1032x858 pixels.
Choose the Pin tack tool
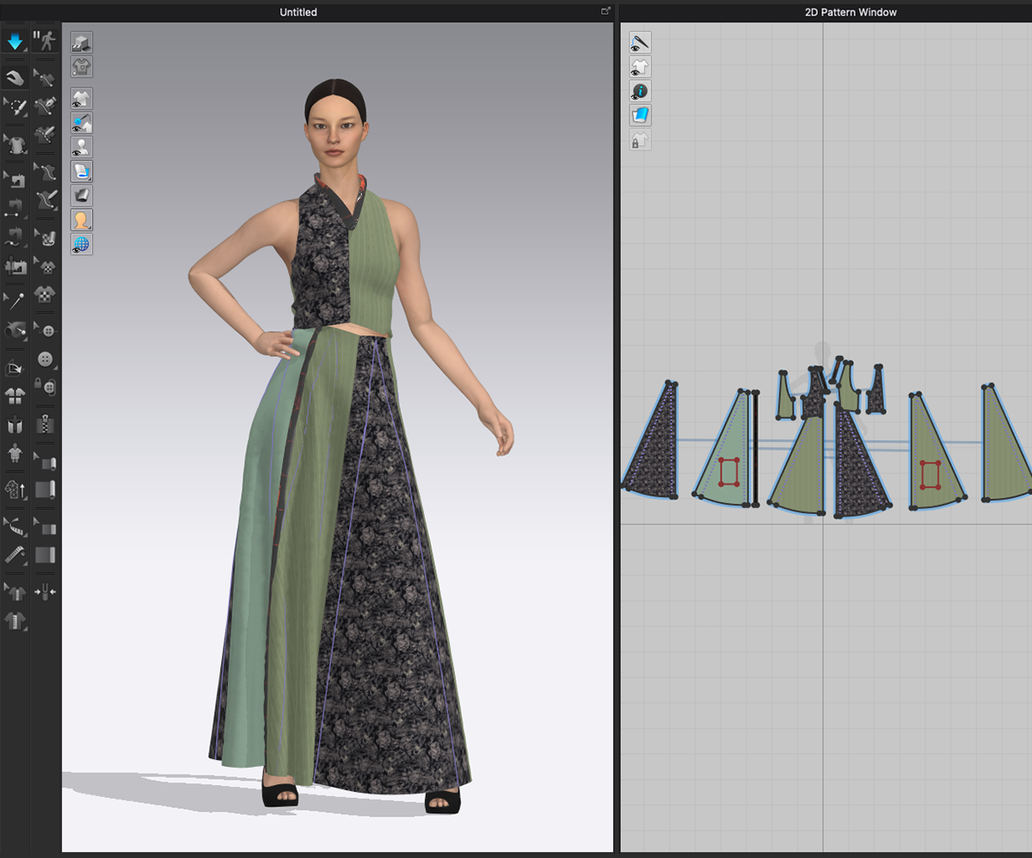pyautogui.click(x=15, y=300)
